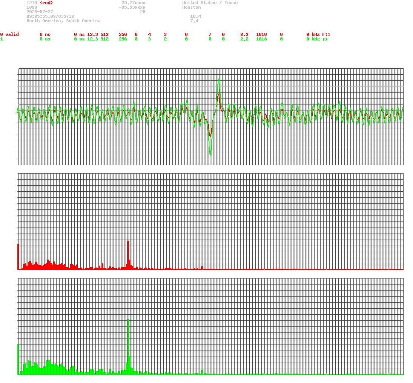
Task: Select 'North America, South America' region text
Action: (63, 21)
